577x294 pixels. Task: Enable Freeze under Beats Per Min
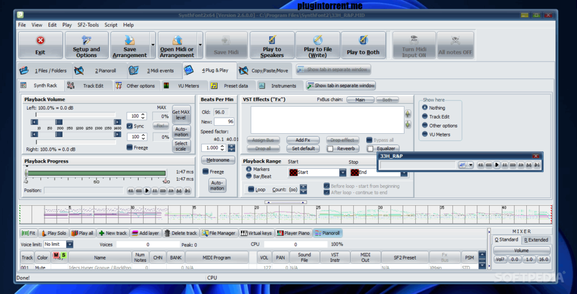(x=206, y=172)
